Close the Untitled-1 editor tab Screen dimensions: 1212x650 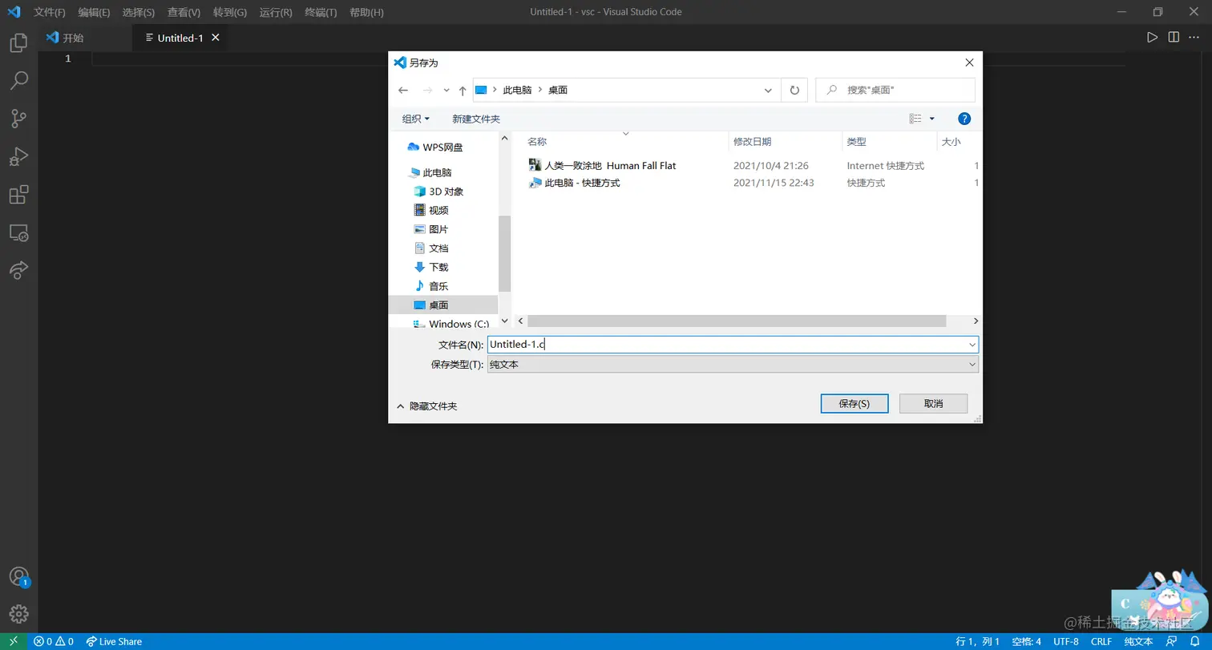[215, 38]
